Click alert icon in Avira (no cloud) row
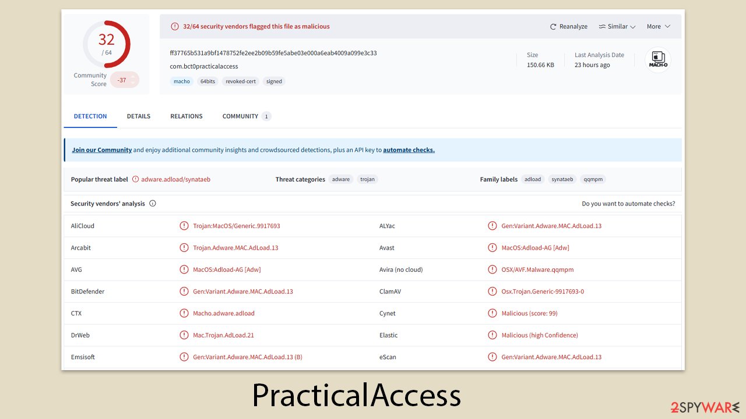Screen dimensions: 746x419 [x=492, y=269]
